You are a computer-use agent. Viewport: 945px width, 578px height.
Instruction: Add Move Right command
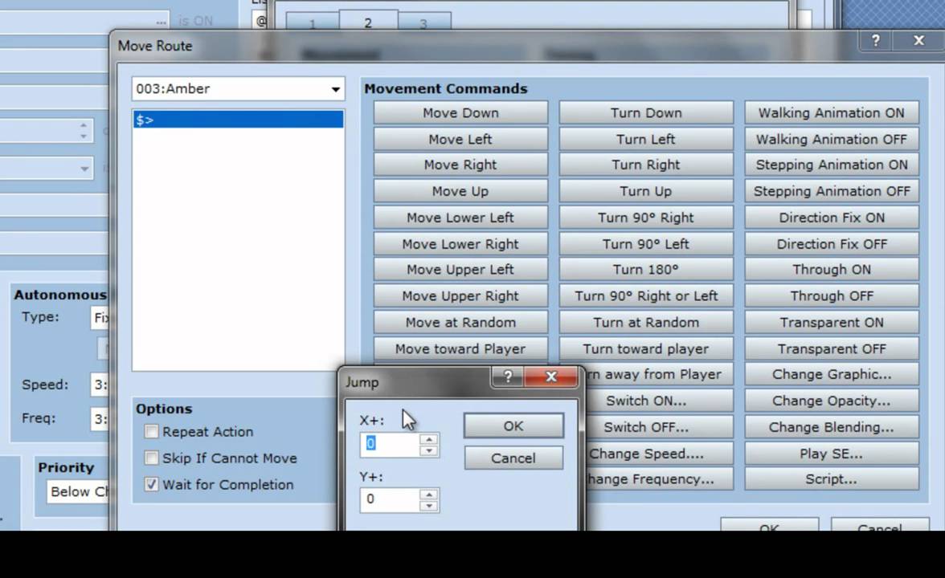460,165
